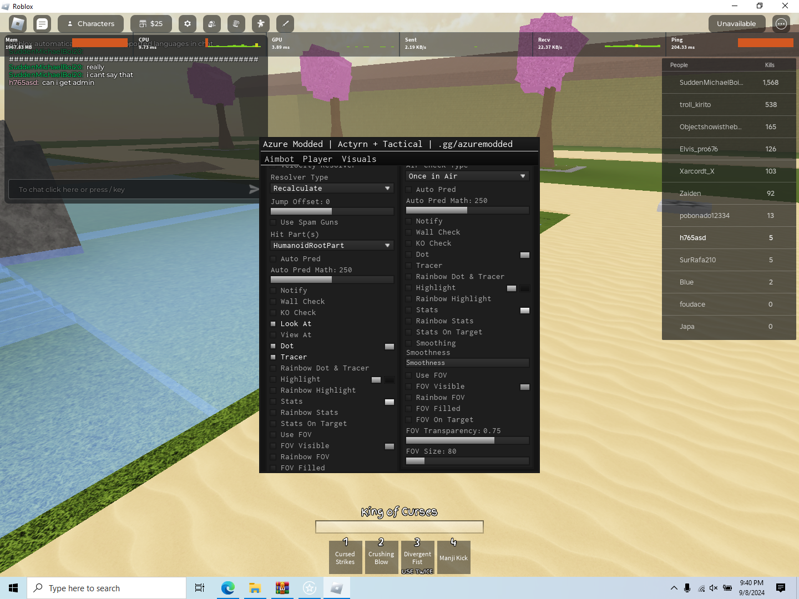The image size is (799, 599).
Task: Open right column Highlight dark color swatch
Action: pyautogui.click(x=525, y=288)
